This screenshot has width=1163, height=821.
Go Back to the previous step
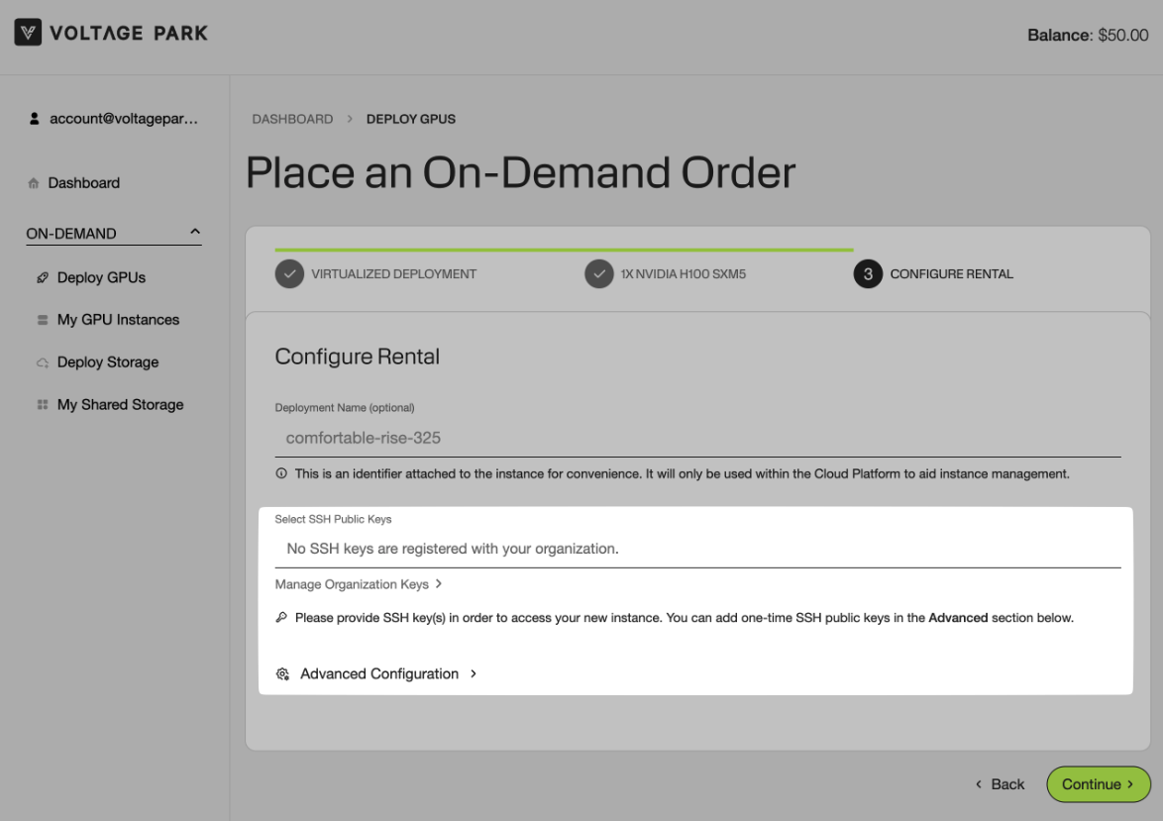(1000, 784)
